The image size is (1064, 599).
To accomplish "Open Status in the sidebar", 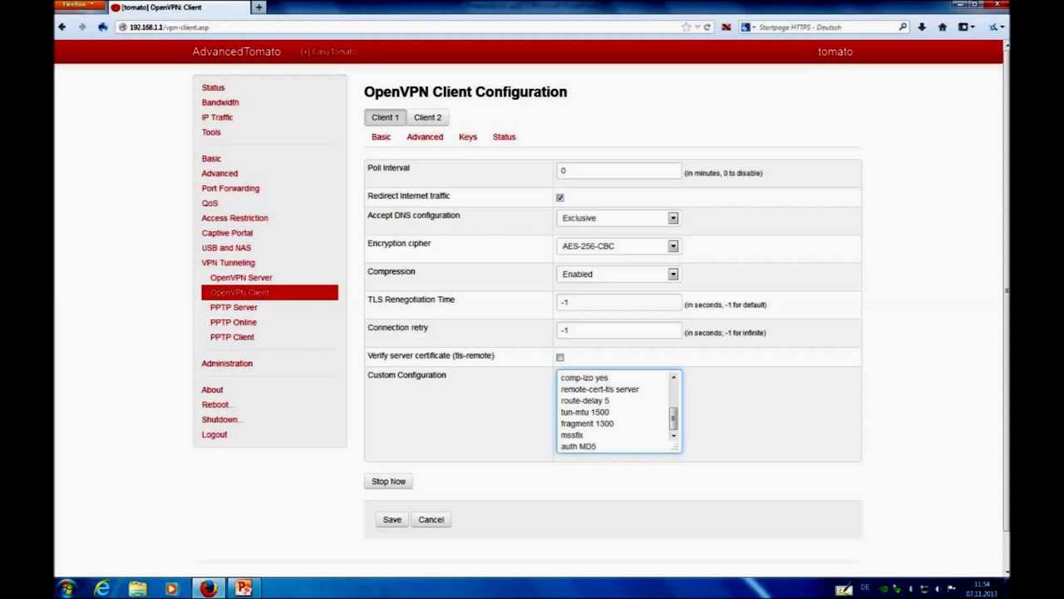I will pyautogui.click(x=213, y=87).
